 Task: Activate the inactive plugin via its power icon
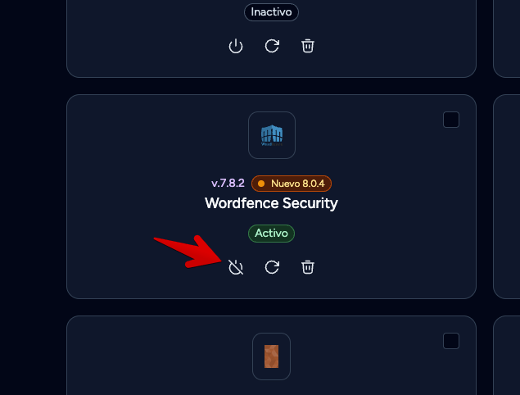[x=236, y=46]
